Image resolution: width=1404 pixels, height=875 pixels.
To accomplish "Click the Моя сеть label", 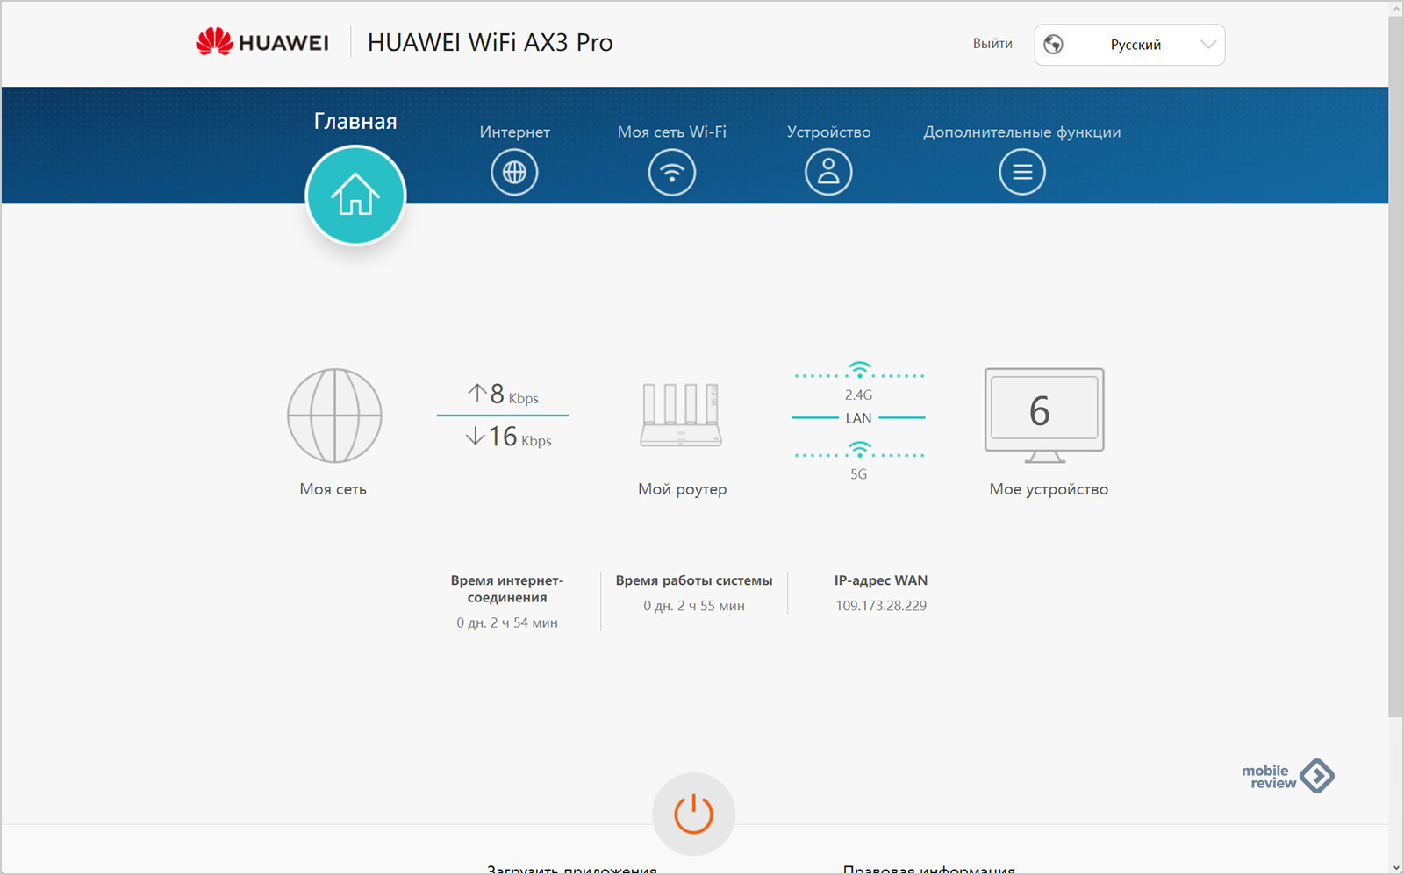I will click(333, 489).
